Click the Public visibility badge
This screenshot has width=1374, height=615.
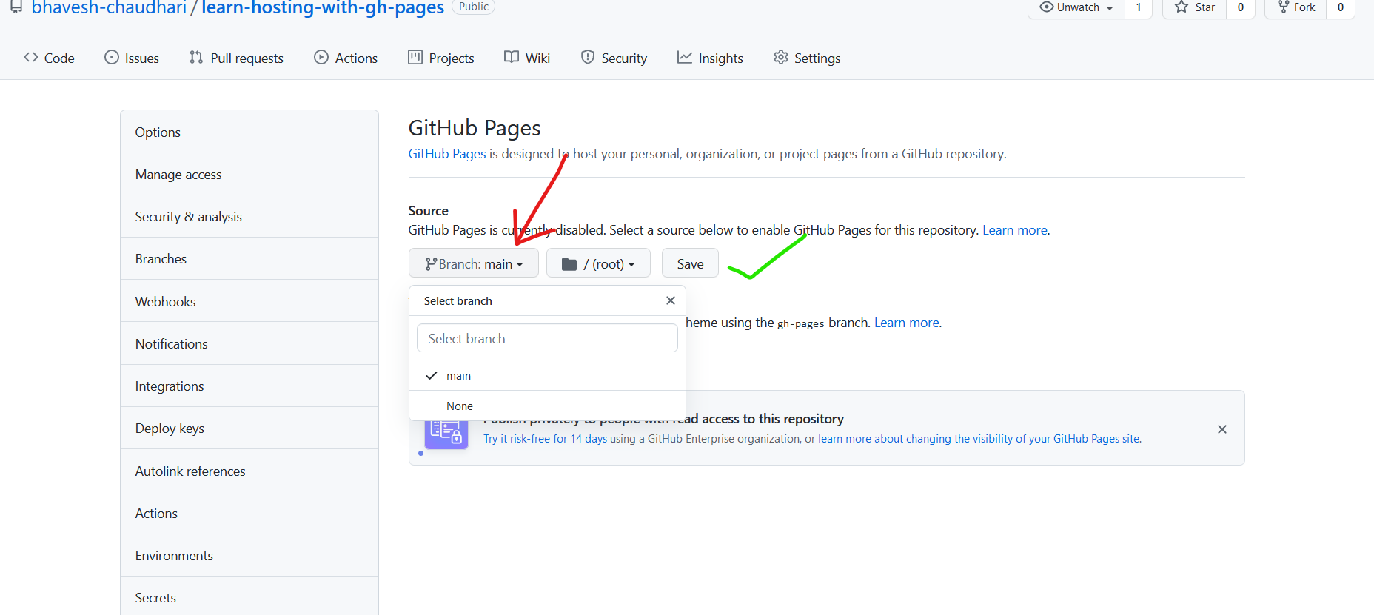coord(473,7)
